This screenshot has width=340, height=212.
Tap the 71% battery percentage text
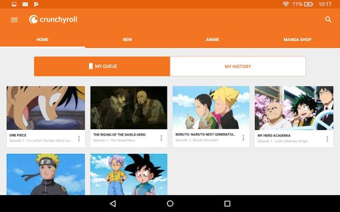297,4
